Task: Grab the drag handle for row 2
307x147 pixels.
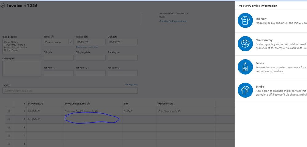Action: 9,119
